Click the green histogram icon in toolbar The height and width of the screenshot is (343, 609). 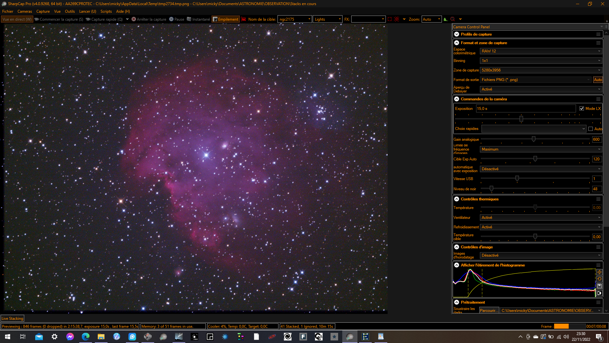click(x=446, y=19)
